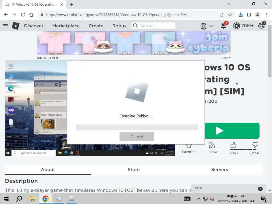
Task: Toggle Chrome side panel
Action: (x=249, y=15)
